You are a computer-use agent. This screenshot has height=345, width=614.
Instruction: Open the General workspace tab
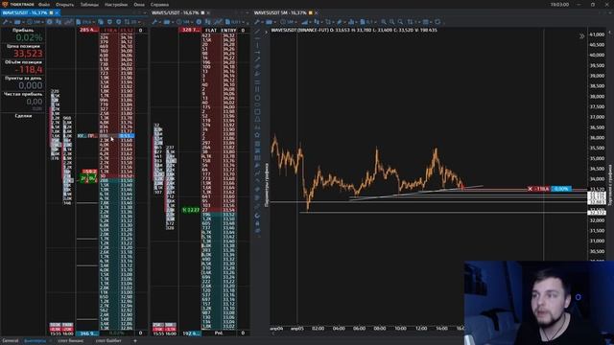(11, 341)
